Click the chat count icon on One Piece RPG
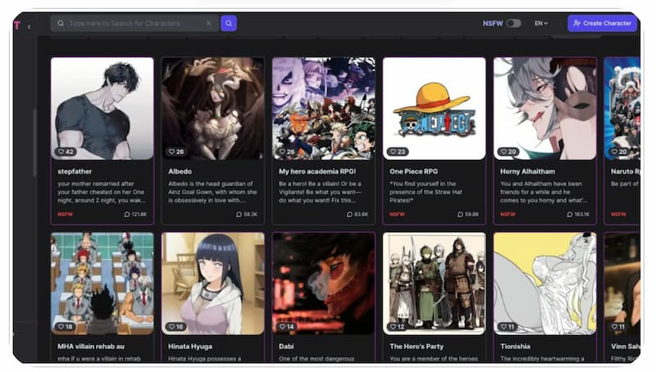Screen dimensions: 656x372 tap(460, 215)
